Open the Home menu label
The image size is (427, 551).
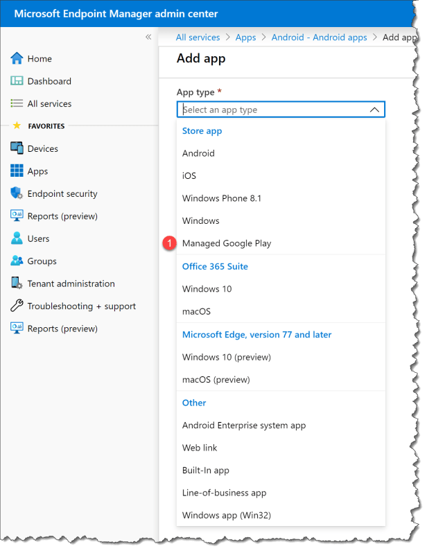tap(40, 59)
